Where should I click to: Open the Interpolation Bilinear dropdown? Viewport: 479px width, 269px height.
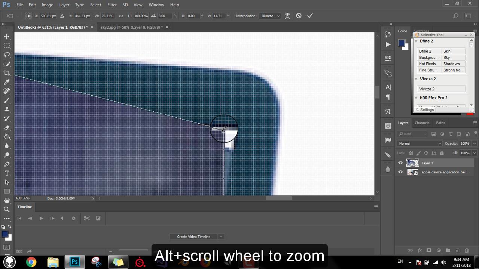point(270,16)
